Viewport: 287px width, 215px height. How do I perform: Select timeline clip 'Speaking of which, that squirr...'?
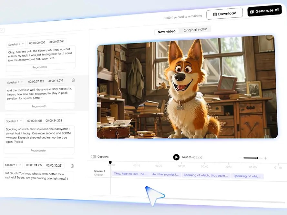tap(206, 175)
